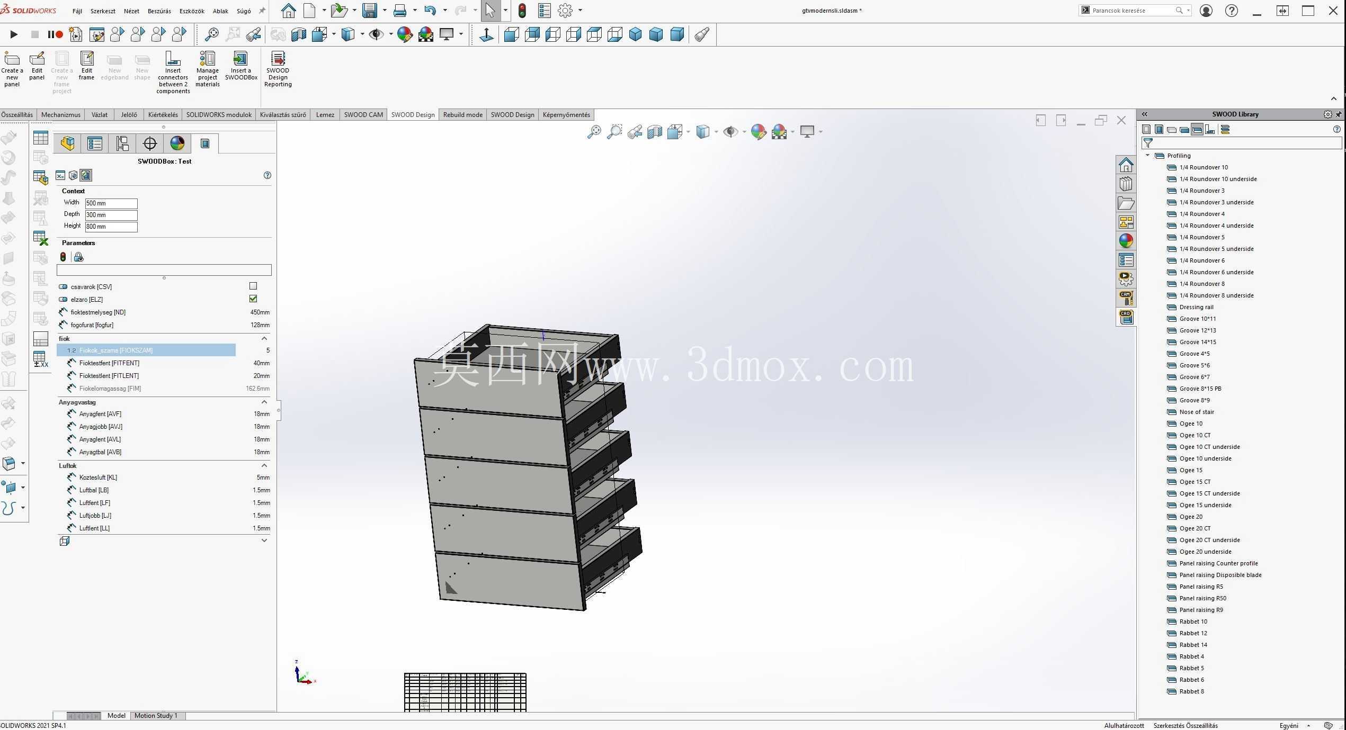This screenshot has height=730, width=1346.
Task: Collapse the Anyagvastag parameter group
Action: 264,402
